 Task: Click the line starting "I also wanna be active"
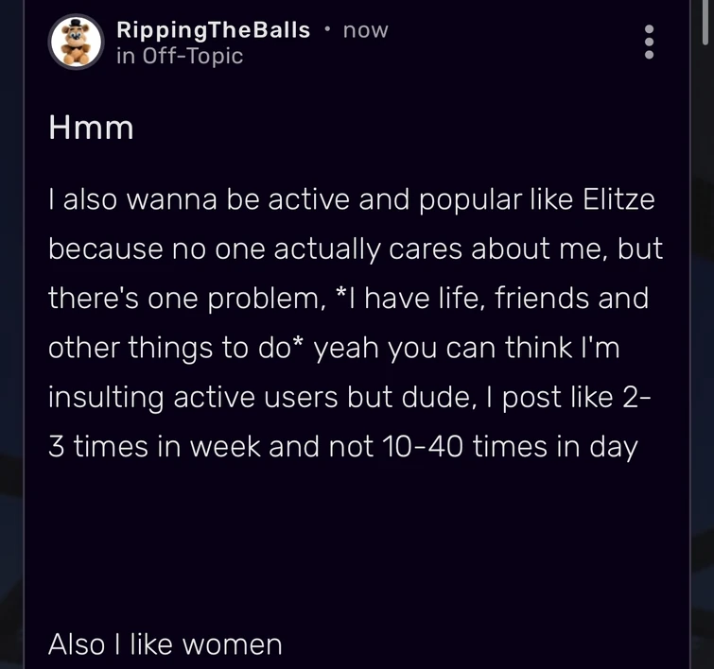[x=351, y=199]
